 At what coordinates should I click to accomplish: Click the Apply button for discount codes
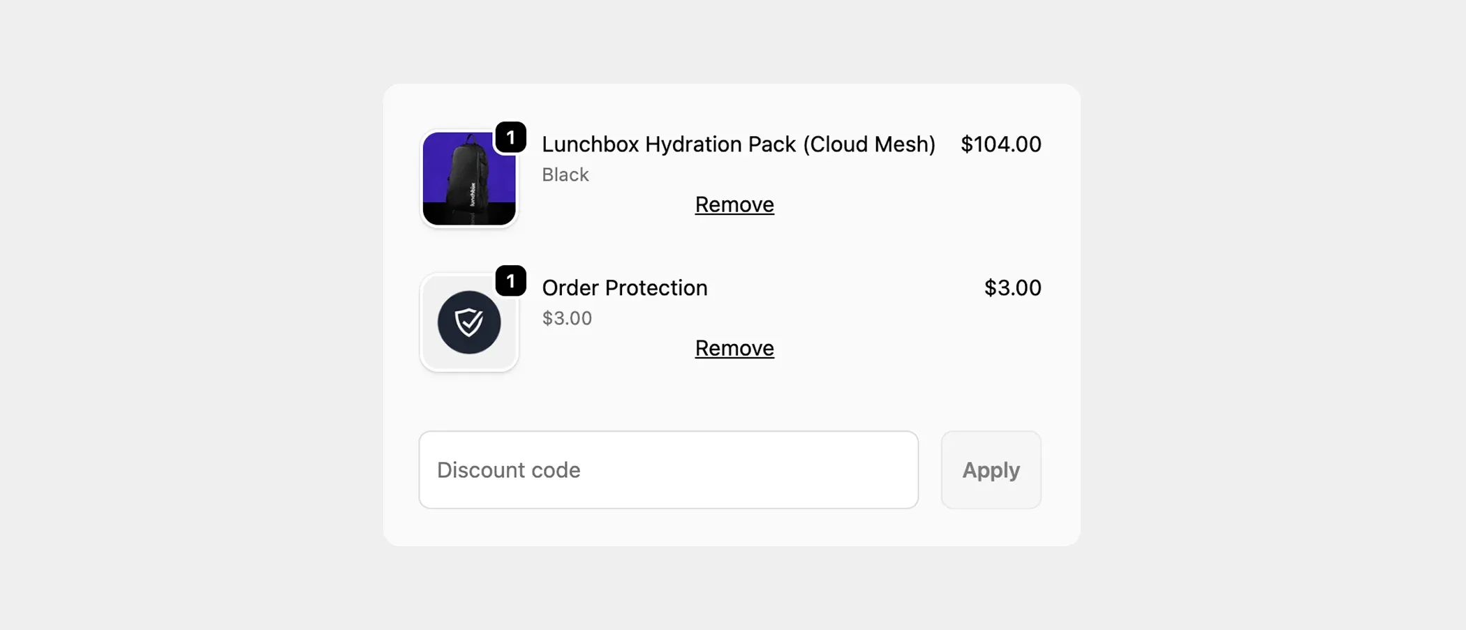[x=991, y=470]
